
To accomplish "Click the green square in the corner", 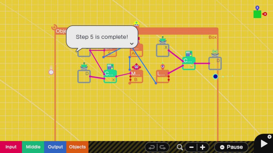I will click(257, 14).
